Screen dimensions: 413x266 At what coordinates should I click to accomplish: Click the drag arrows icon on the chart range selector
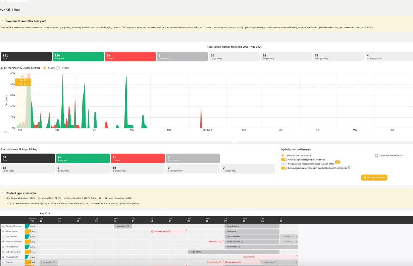point(22,76)
